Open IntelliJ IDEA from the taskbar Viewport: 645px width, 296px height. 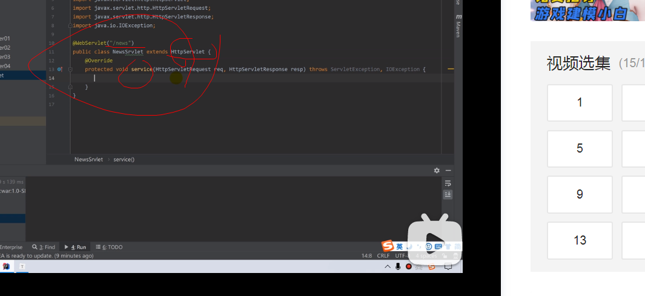pos(6,266)
